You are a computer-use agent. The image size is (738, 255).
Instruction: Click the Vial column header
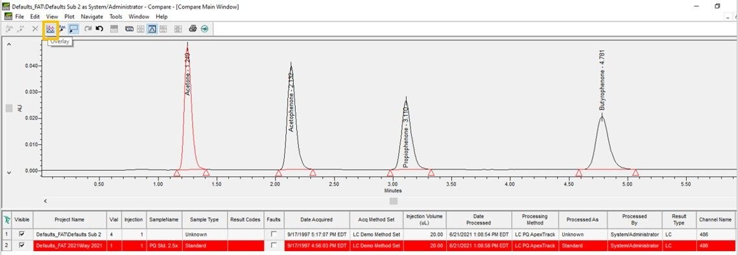click(x=114, y=219)
